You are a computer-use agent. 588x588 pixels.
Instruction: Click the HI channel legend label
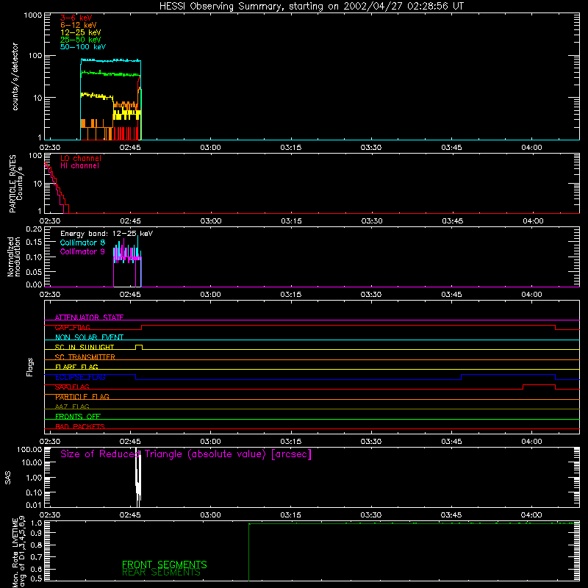click(79, 166)
